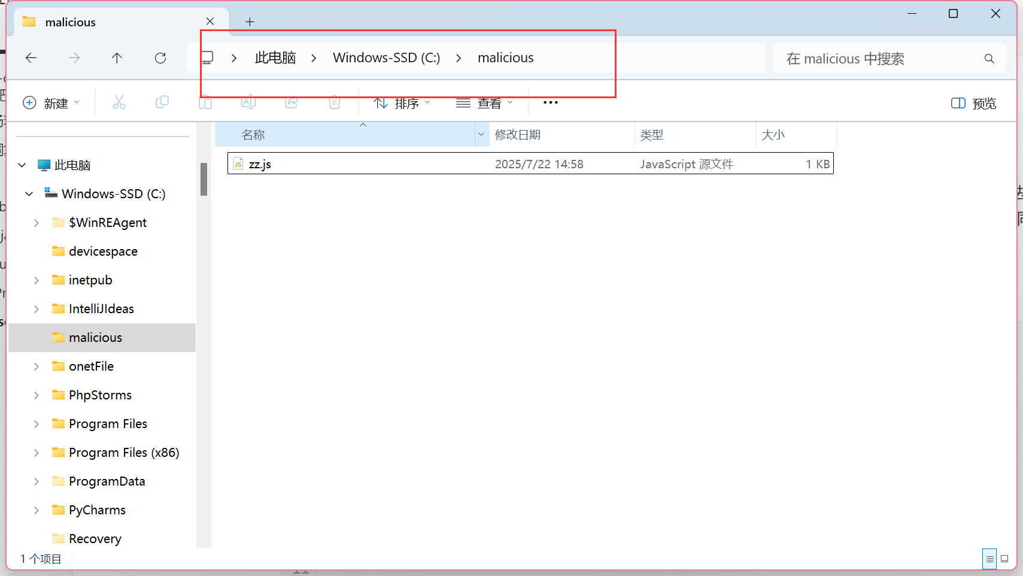Select onetFile in the folder tree
Viewport: 1023px width, 576px height.
[x=91, y=366]
